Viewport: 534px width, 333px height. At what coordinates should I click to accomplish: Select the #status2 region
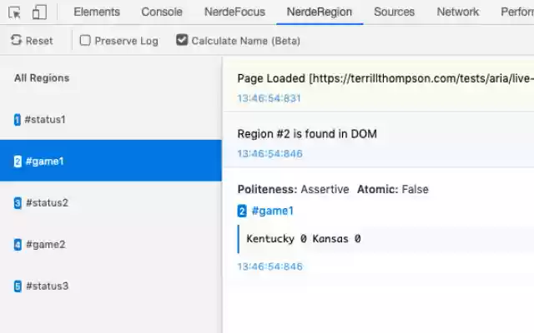pos(111,203)
